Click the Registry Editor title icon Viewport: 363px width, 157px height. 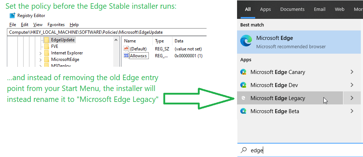click(12, 16)
